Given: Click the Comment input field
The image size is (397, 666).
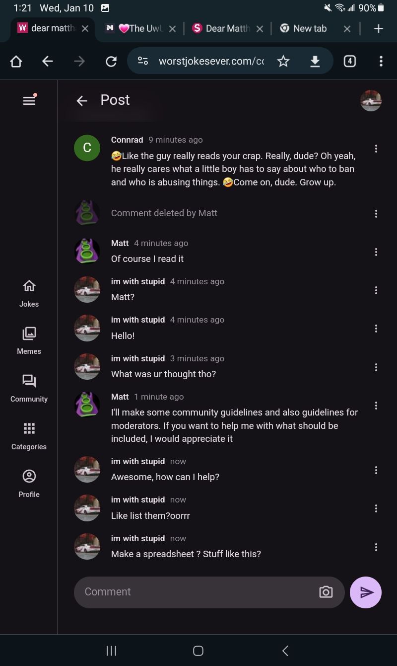Looking at the screenshot, I should pos(198,592).
